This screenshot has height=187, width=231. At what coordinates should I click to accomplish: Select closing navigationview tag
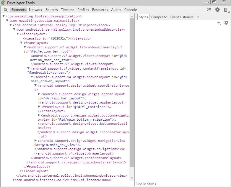(80, 149)
